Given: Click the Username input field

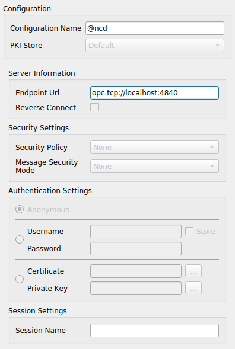Looking at the screenshot, I should (x=136, y=231).
